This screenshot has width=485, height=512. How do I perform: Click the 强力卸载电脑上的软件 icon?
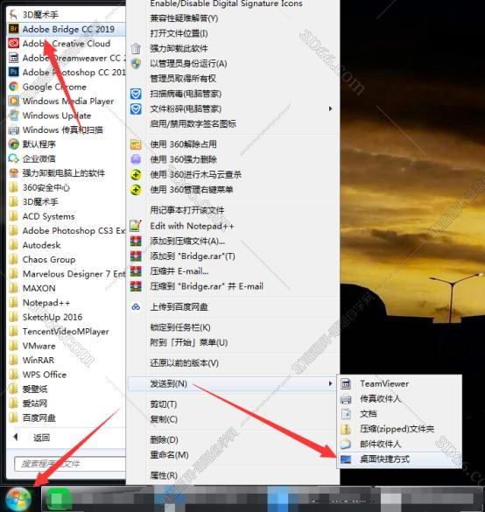pyautogui.click(x=13, y=173)
